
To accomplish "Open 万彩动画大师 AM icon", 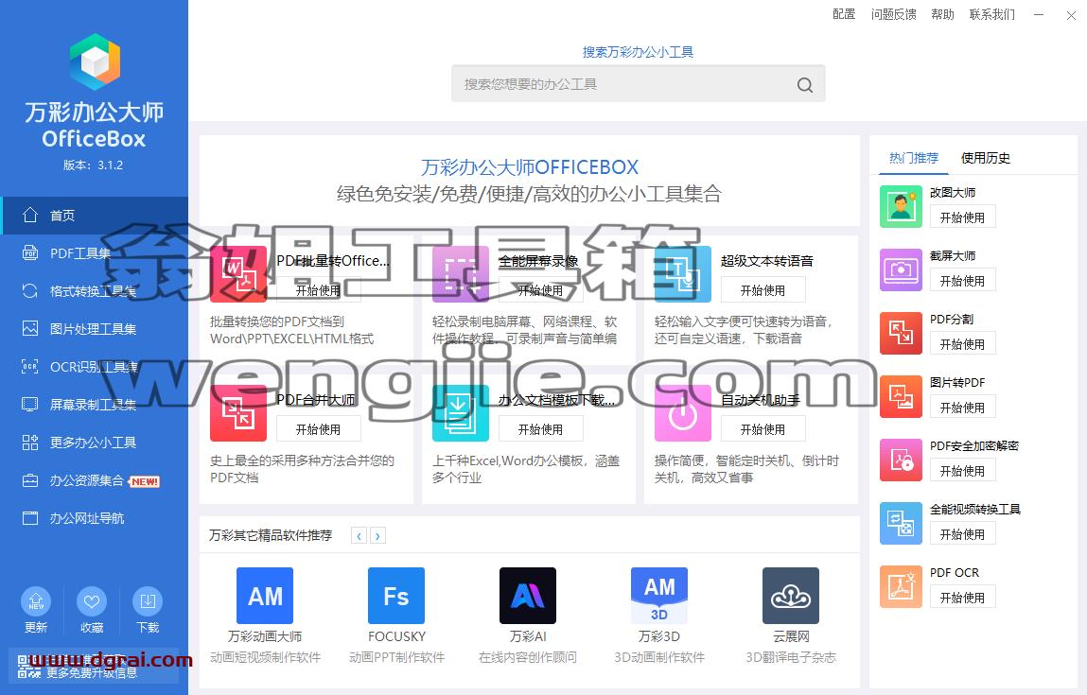I will coord(265,596).
